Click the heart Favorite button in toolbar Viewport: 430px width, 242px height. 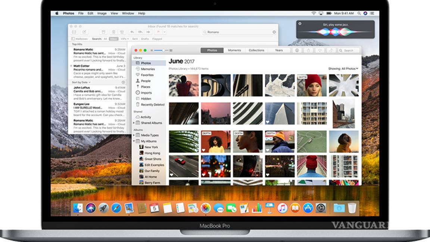[320, 50]
